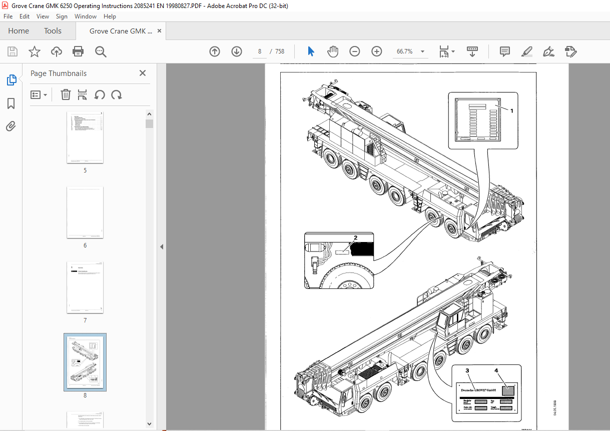This screenshot has width=610, height=431.
Task: Open fit page options icon
Action: click(x=446, y=51)
